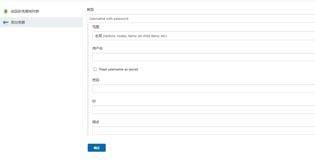This screenshot has width=315, height=160.
Task: Click the 类型 field label
Action: coord(90,9)
